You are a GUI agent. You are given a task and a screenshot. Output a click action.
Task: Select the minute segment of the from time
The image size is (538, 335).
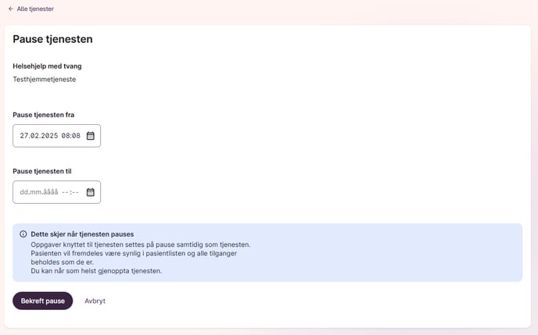76,136
